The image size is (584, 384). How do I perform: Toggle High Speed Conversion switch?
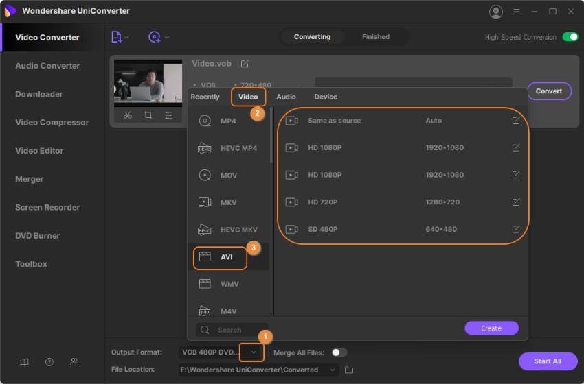pos(570,37)
